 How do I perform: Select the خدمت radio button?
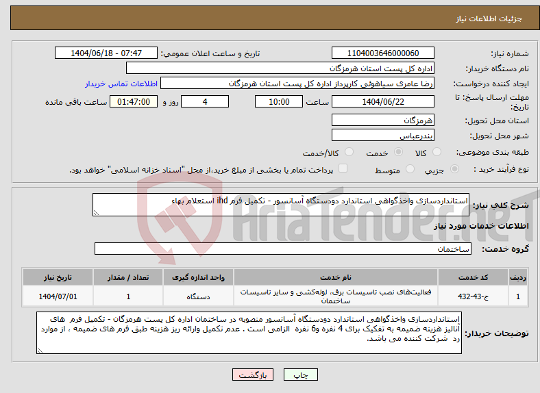click(398, 152)
